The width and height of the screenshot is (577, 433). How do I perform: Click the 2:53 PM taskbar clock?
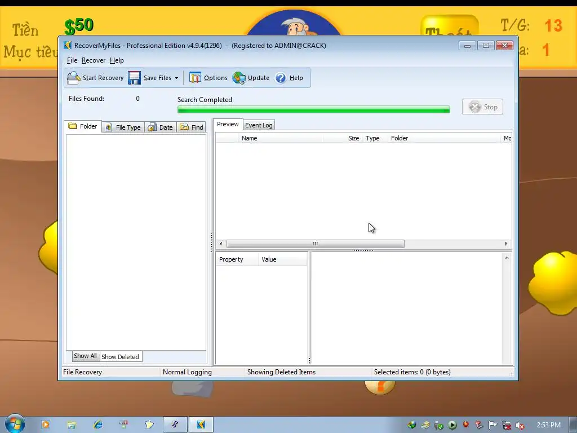pyautogui.click(x=549, y=425)
